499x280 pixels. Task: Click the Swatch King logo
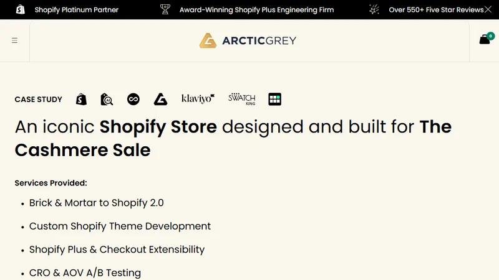pos(242,99)
